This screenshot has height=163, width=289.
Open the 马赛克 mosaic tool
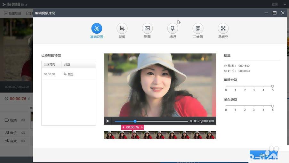pos(223,29)
